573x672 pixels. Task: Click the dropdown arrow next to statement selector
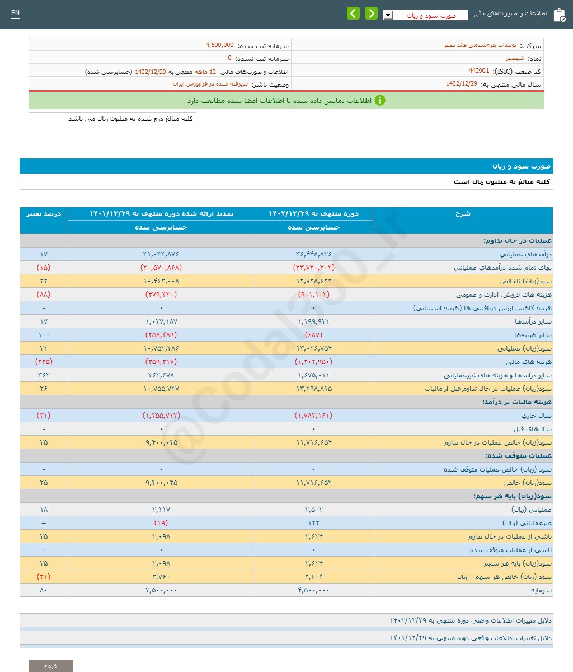pos(388,14)
